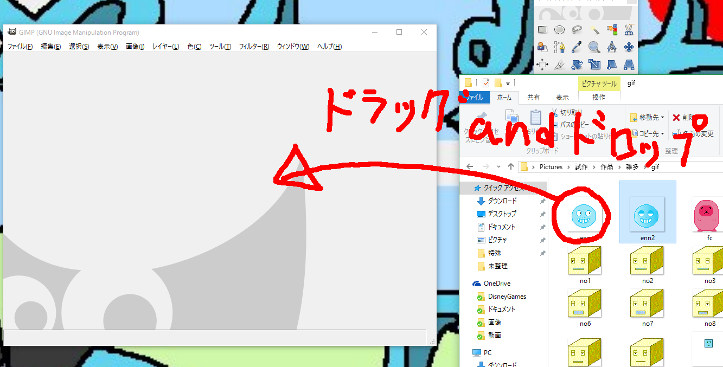This screenshot has width=723, height=367.
Task: Open GIMP ツール(T) menu
Action: [220, 47]
